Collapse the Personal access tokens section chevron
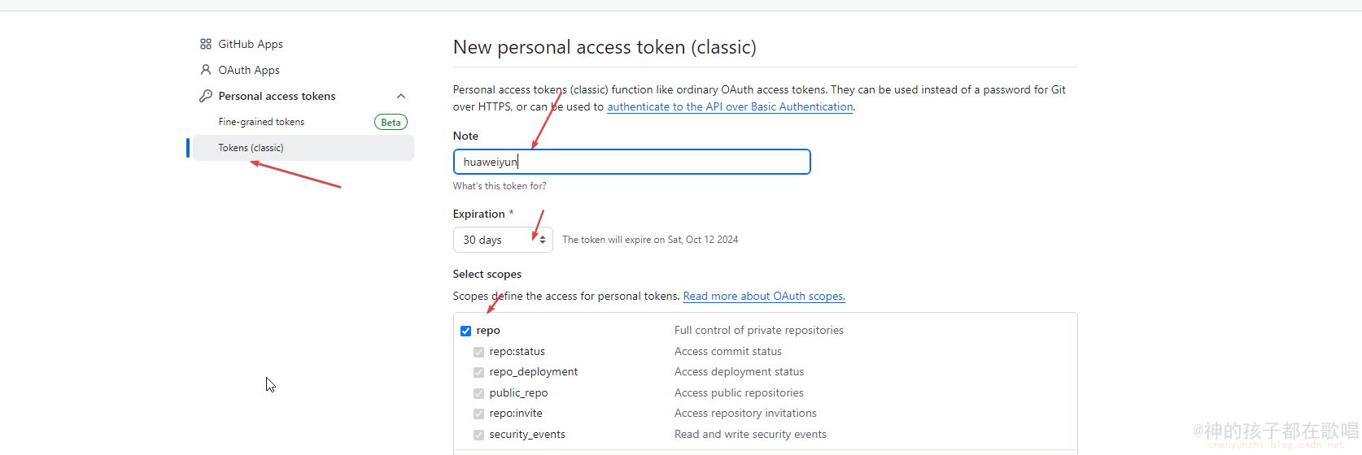This screenshot has width=1362, height=455. coord(401,96)
